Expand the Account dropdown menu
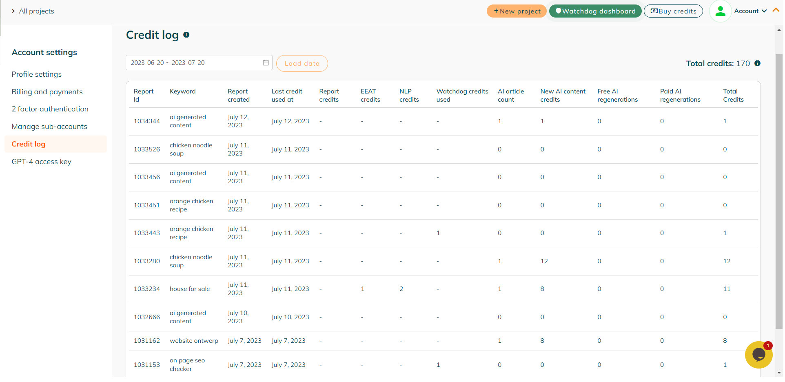 (x=750, y=11)
